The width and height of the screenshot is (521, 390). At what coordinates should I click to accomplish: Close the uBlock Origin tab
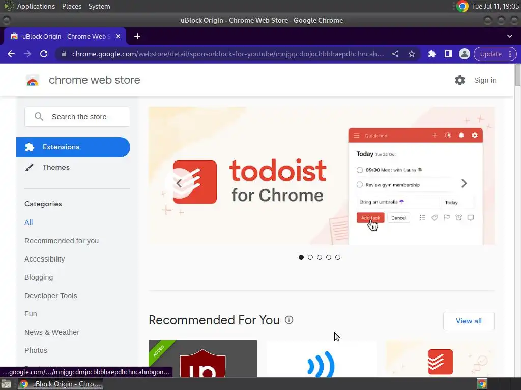(118, 36)
